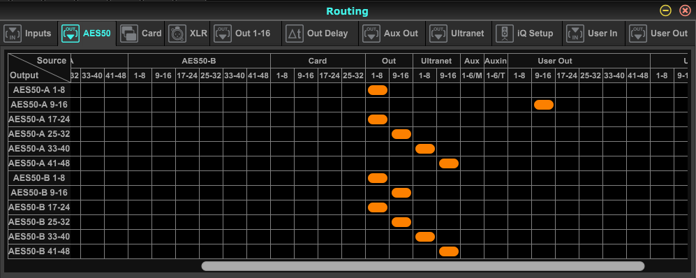This screenshot has width=696, height=278.
Task: Click the Ultranet source group header
Action: point(437,61)
